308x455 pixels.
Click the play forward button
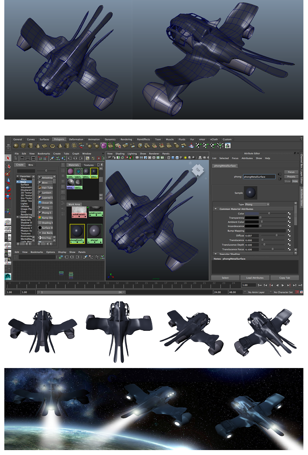(x=283, y=285)
